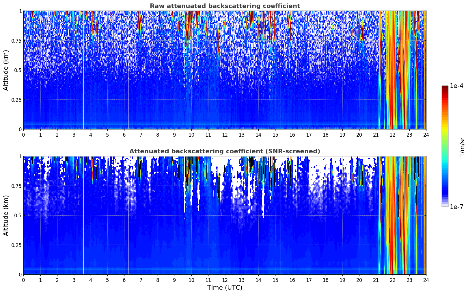Click hour 6 tick under bottom plot
The image size is (468, 294).
coord(124,280)
